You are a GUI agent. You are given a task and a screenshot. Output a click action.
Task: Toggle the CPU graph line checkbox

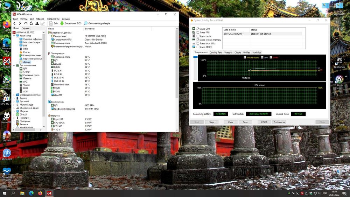tap(262, 57)
